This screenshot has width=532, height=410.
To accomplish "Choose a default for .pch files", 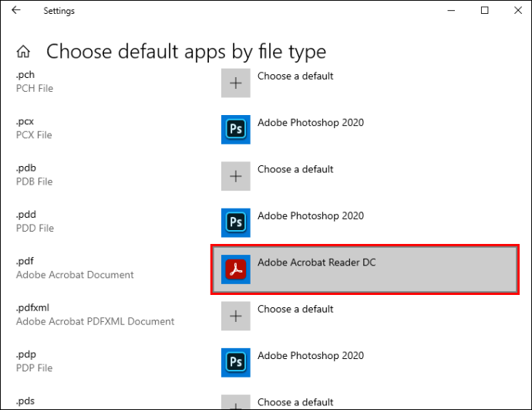I will [295, 76].
